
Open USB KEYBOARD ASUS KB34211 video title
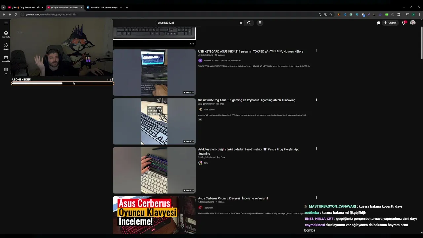pos(250,51)
